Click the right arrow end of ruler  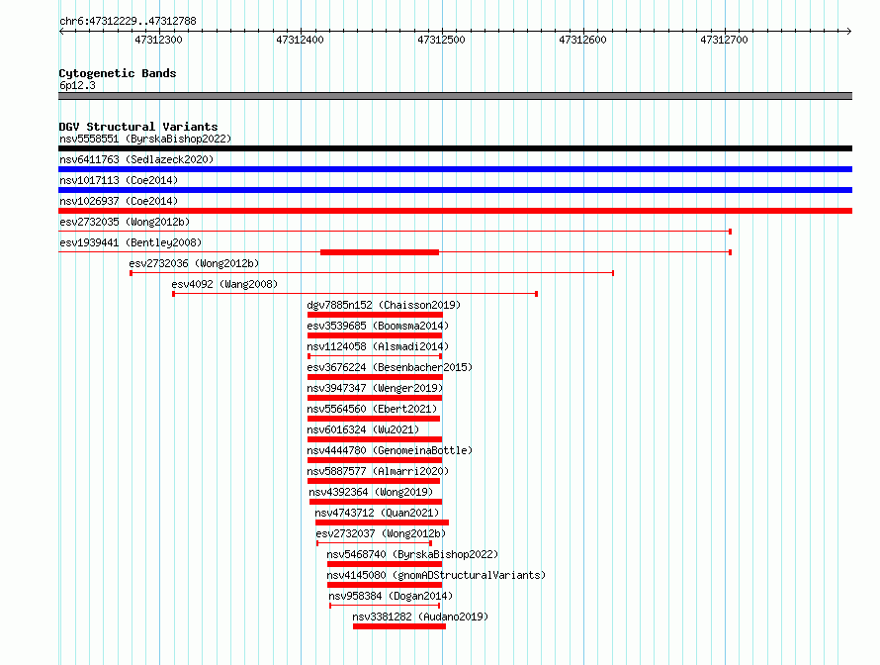coord(849,32)
